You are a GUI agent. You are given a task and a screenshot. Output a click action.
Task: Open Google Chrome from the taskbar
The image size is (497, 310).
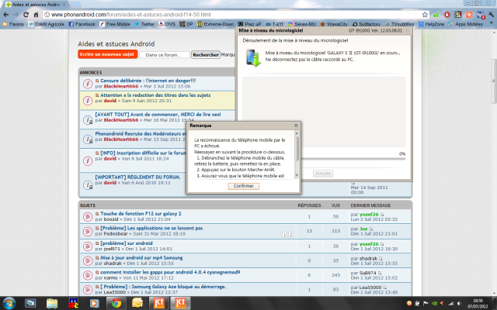(x=116, y=303)
